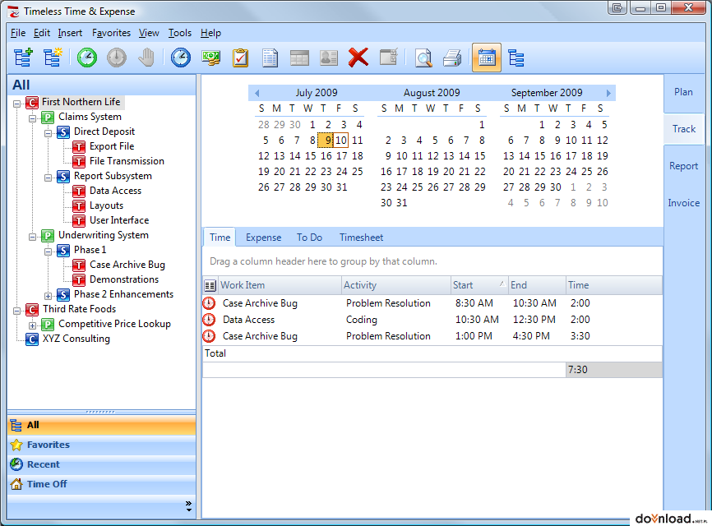Select the 7:30 total time cell

click(x=614, y=370)
